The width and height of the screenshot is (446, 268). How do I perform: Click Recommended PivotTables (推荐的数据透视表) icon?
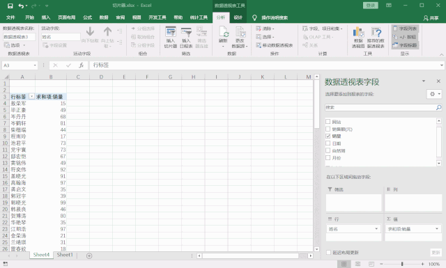(376, 37)
